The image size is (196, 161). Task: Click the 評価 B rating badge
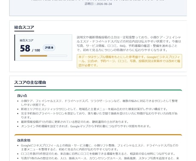click(49, 47)
